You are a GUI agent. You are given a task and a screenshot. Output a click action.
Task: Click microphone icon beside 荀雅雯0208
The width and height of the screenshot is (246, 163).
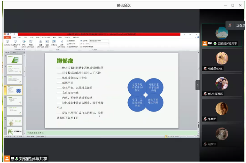click(x=205, y=69)
